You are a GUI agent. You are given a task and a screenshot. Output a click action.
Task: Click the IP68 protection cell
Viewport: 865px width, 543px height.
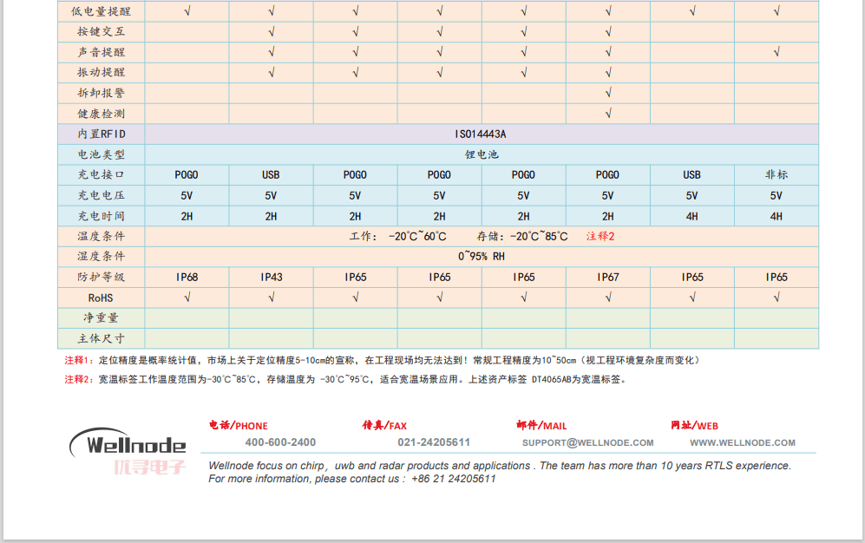187,278
